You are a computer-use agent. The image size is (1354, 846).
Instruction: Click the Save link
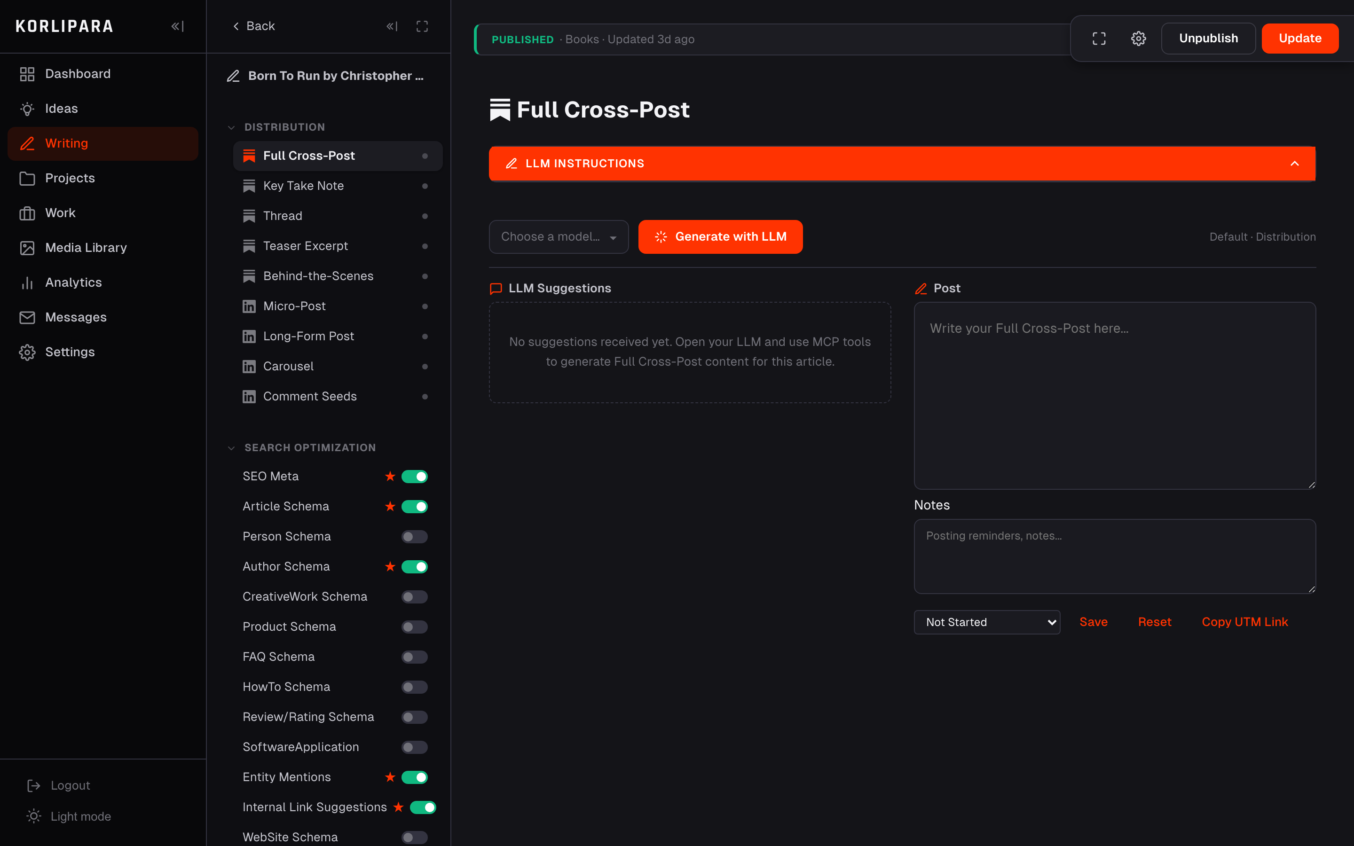(1093, 622)
